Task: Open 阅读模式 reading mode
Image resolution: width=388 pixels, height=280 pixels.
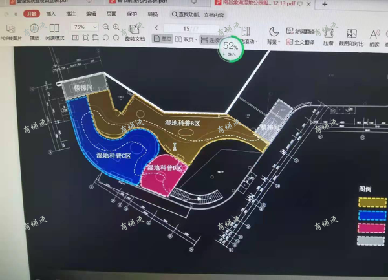Action: pyautogui.click(x=55, y=32)
